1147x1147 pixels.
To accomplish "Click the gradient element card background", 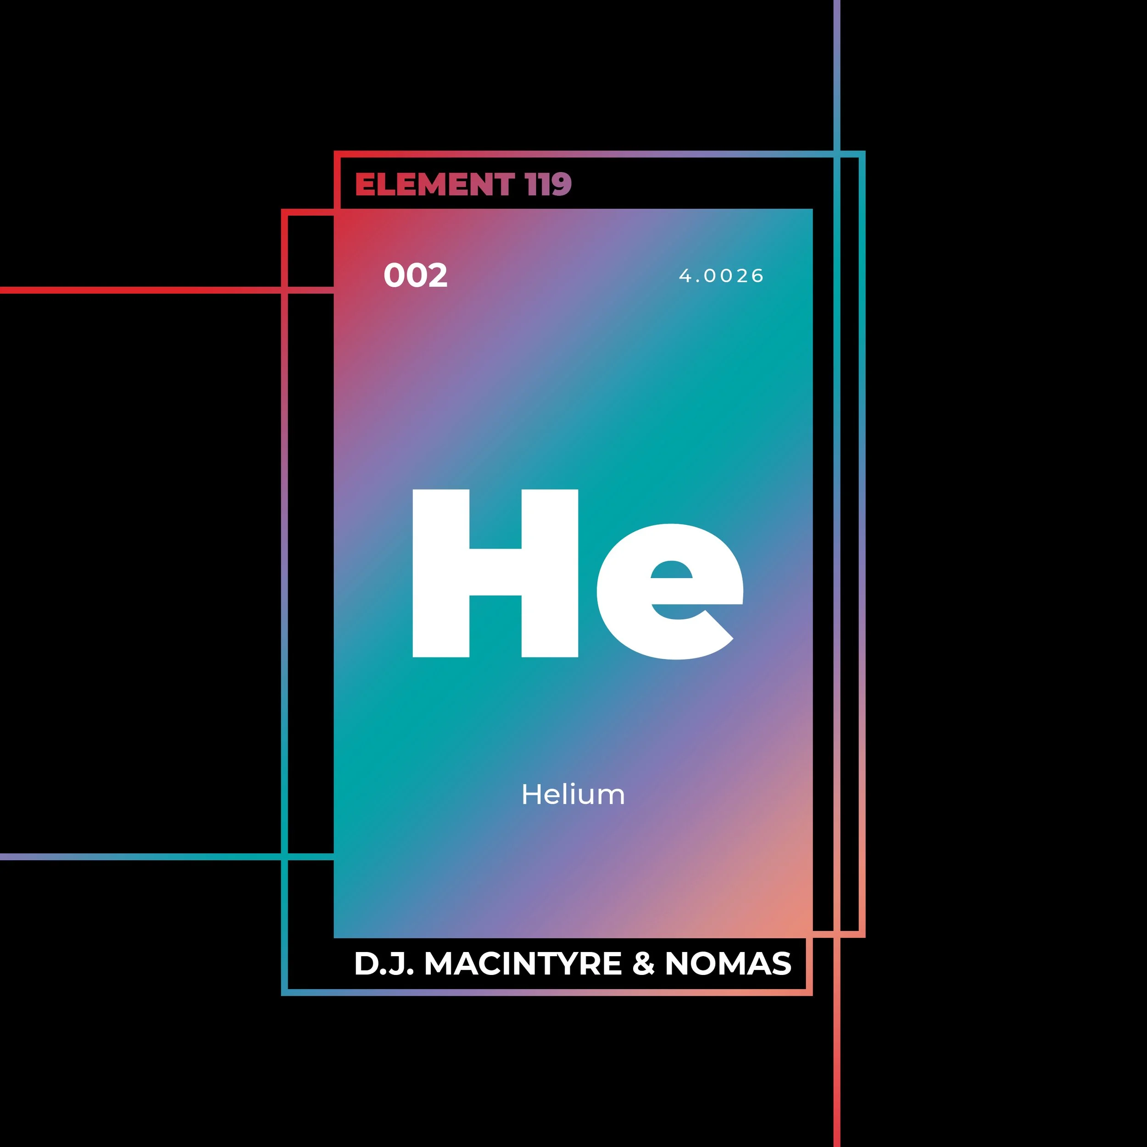I will (x=573, y=416).
